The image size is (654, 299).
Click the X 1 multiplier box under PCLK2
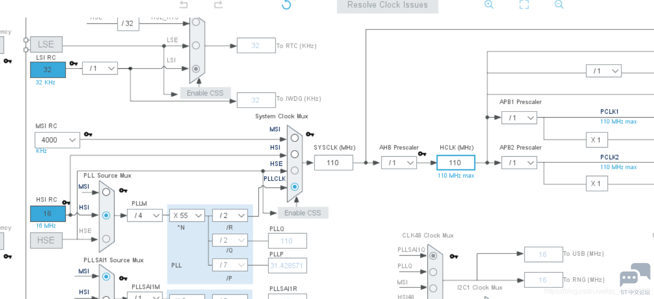(597, 184)
